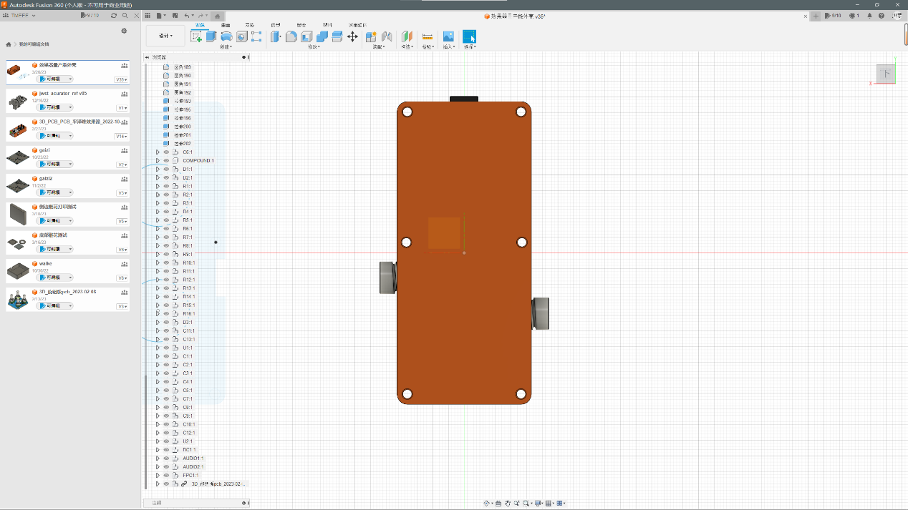The width and height of the screenshot is (908, 510).
Task: Hide the AUDIO1:1 component
Action: click(166, 458)
